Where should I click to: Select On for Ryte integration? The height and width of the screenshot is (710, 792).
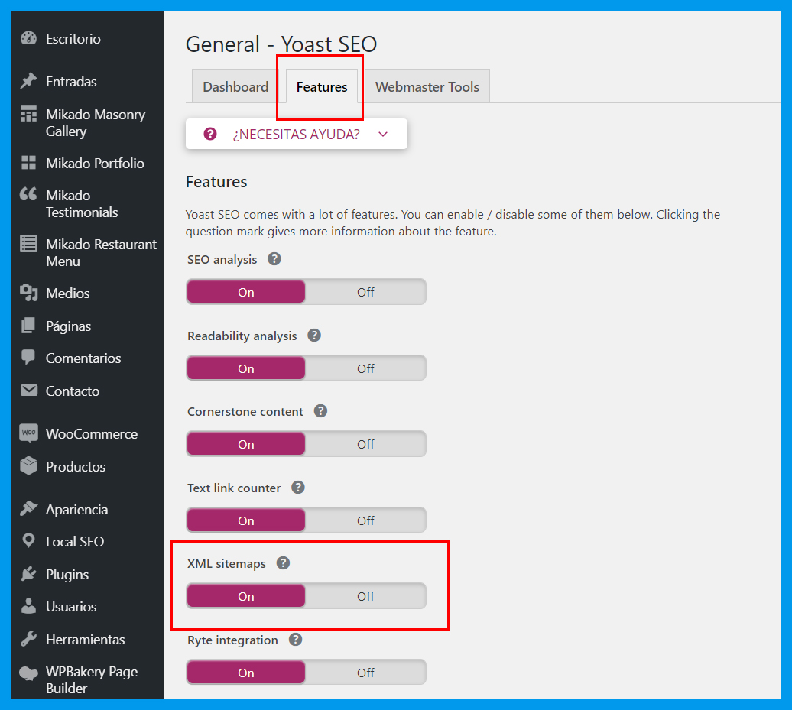[246, 673]
